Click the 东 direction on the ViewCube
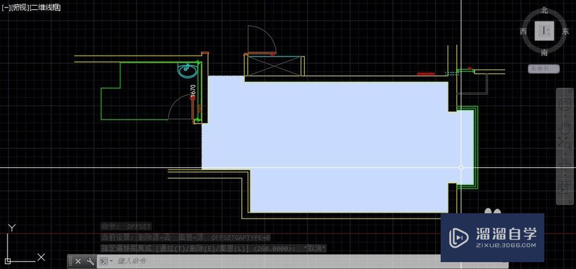The image size is (576, 269). 566,32
